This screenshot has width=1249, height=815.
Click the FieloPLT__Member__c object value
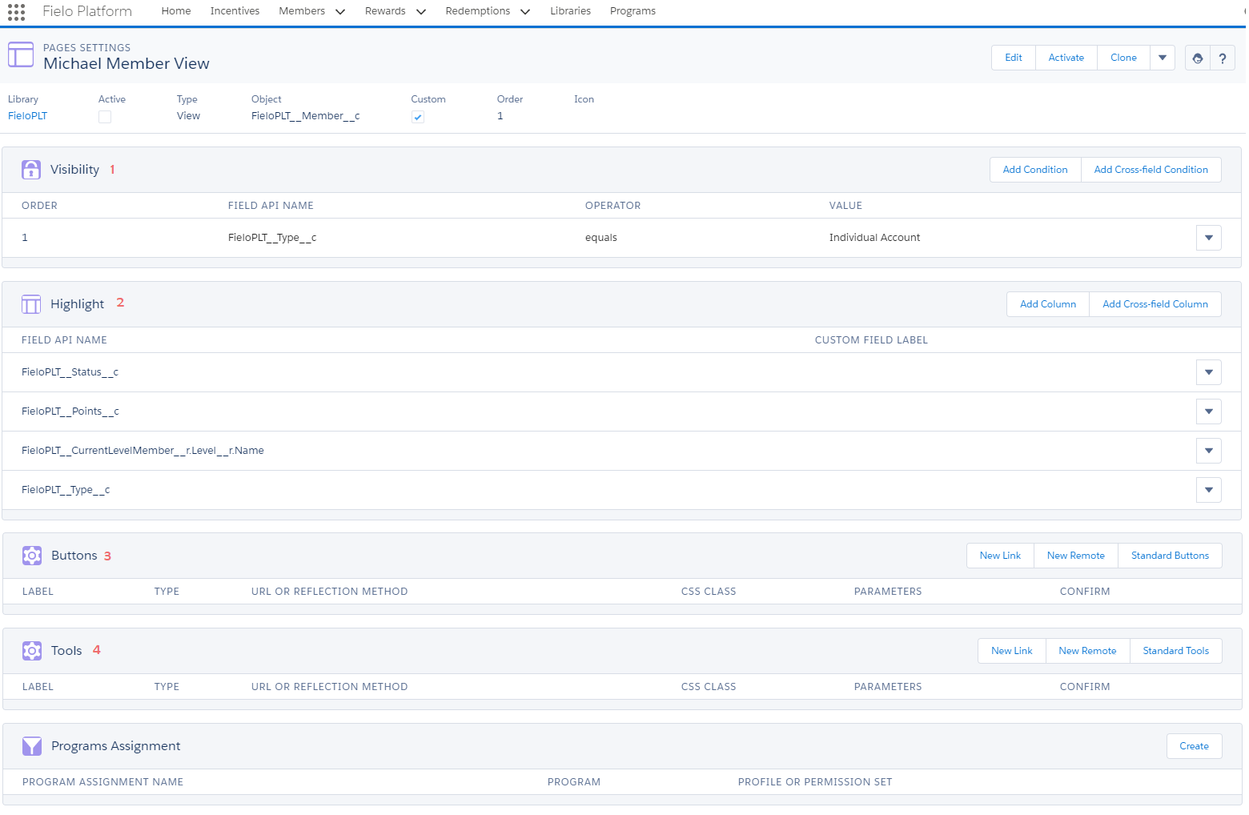(306, 116)
